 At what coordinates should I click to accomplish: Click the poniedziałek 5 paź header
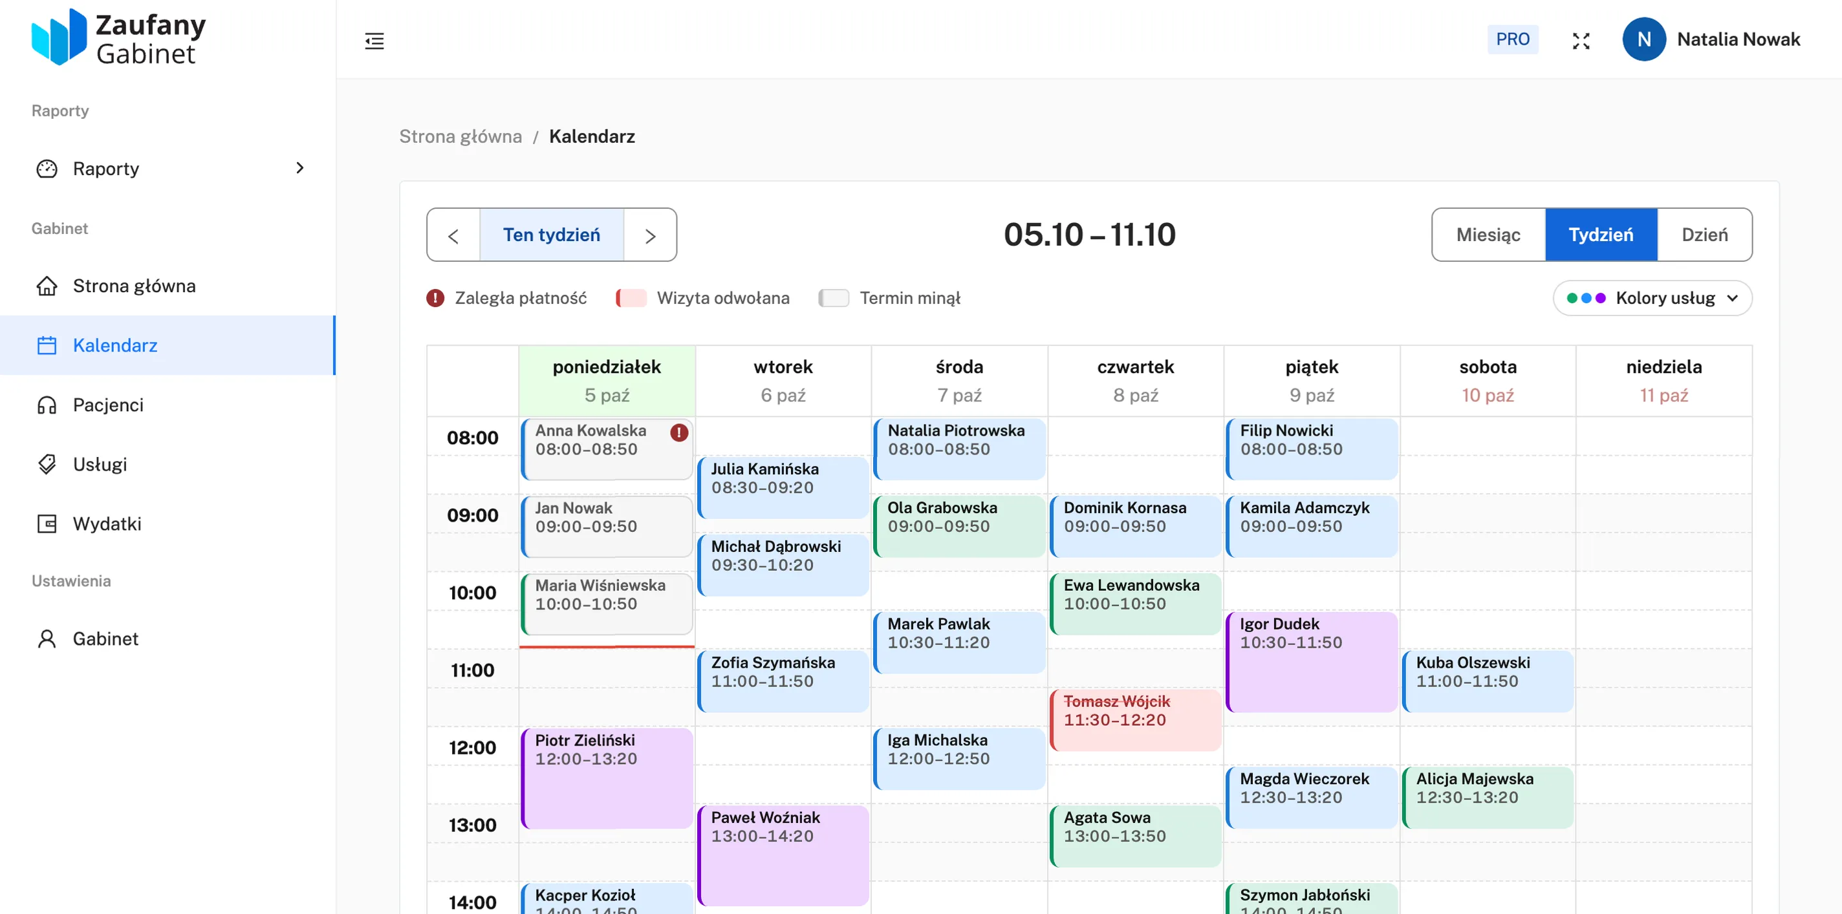tap(607, 381)
